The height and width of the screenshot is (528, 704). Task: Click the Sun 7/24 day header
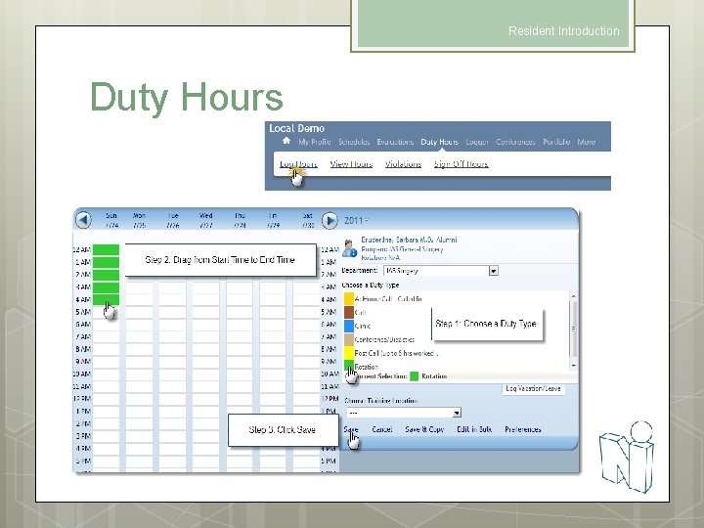click(111, 220)
